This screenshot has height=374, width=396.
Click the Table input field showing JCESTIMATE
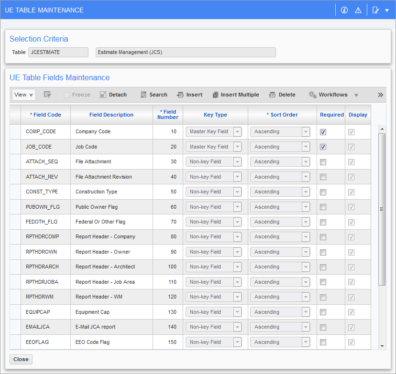coord(58,52)
